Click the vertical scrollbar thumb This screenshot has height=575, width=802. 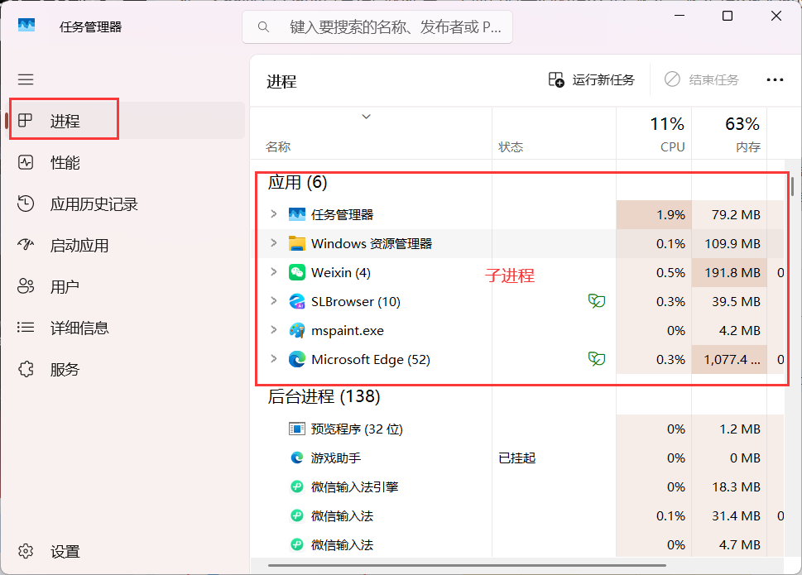[x=792, y=186]
